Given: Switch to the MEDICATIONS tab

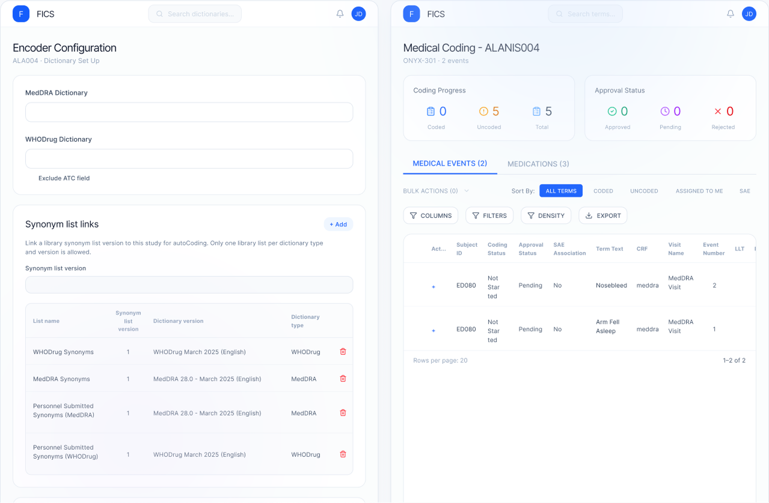Looking at the screenshot, I should click(538, 163).
